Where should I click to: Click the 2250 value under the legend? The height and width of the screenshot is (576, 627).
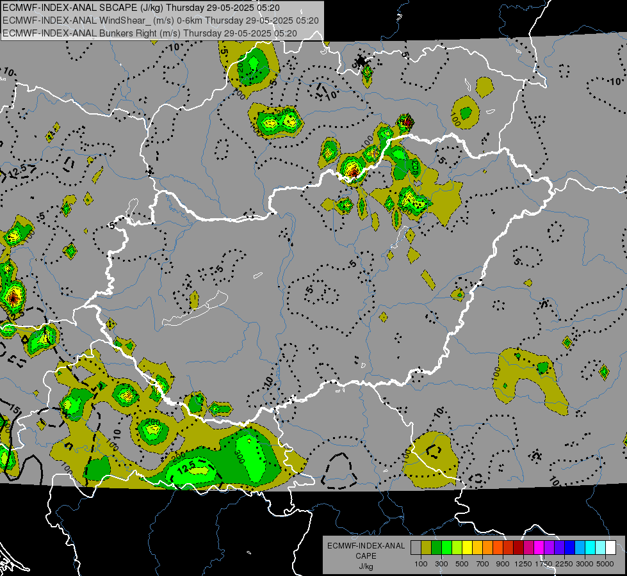coord(564,564)
